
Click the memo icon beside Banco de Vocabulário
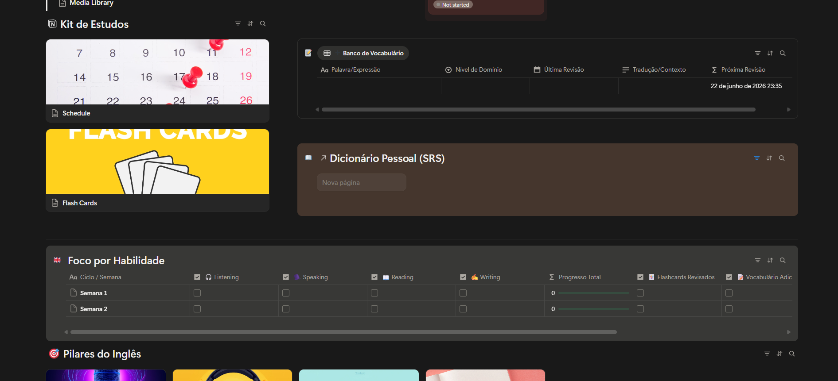308,53
